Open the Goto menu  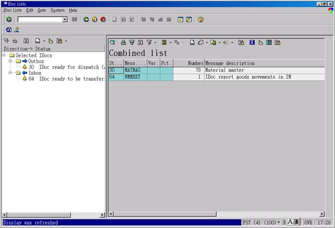coord(42,10)
